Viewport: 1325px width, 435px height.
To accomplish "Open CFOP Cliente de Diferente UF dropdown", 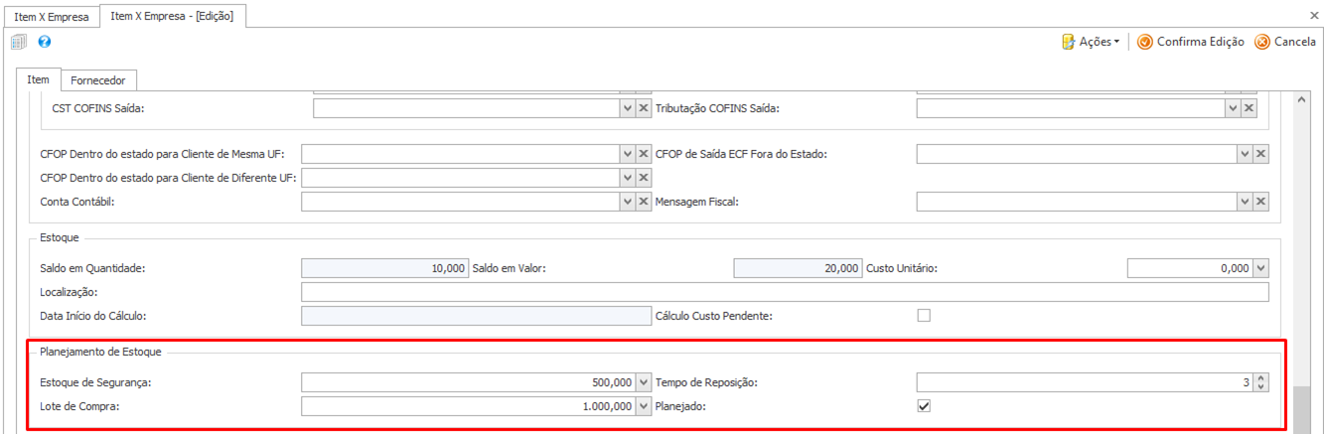I will [627, 178].
